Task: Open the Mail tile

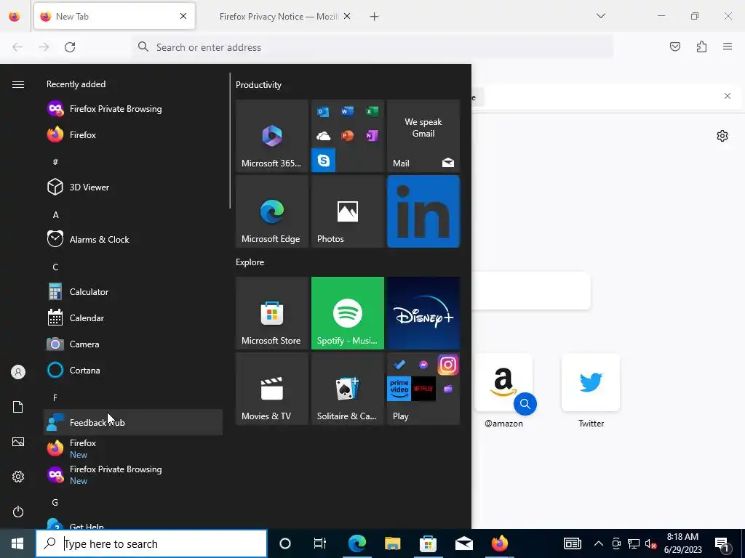Action: 423,136
